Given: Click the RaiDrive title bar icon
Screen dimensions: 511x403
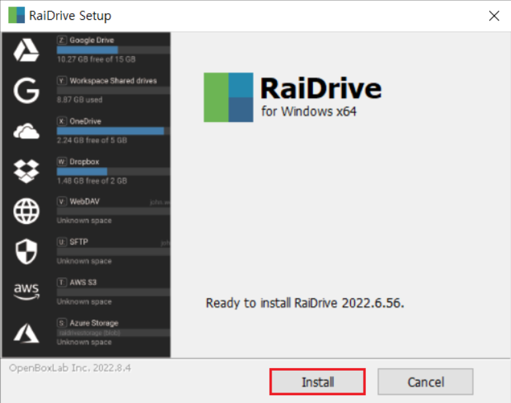Looking at the screenshot, I should click(16, 15).
